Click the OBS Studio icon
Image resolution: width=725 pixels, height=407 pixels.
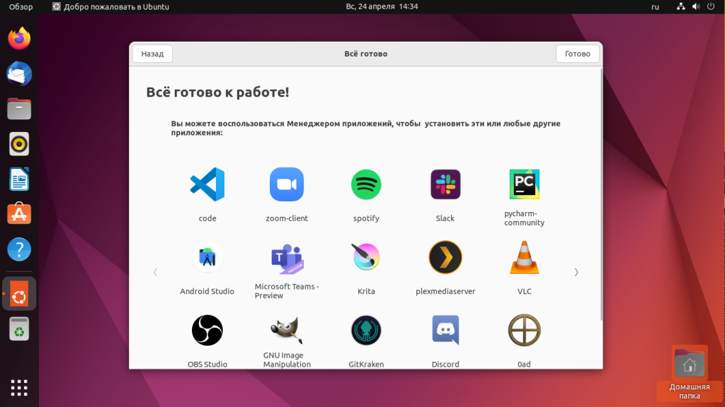click(207, 330)
